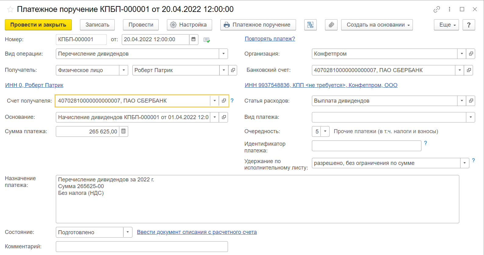Open Создать на основании menu
This screenshot has width=484, height=255.
377,25
